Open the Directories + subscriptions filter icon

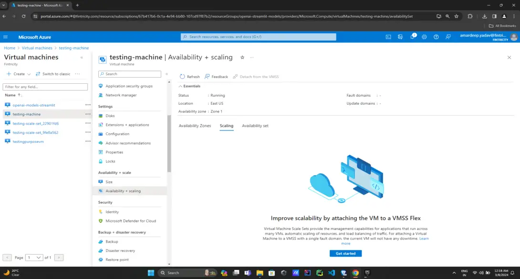(400, 37)
